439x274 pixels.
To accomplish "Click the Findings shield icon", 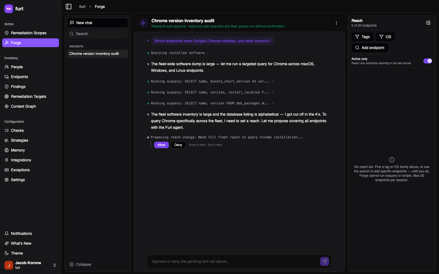I will pyautogui.click(x=7, y=87).
